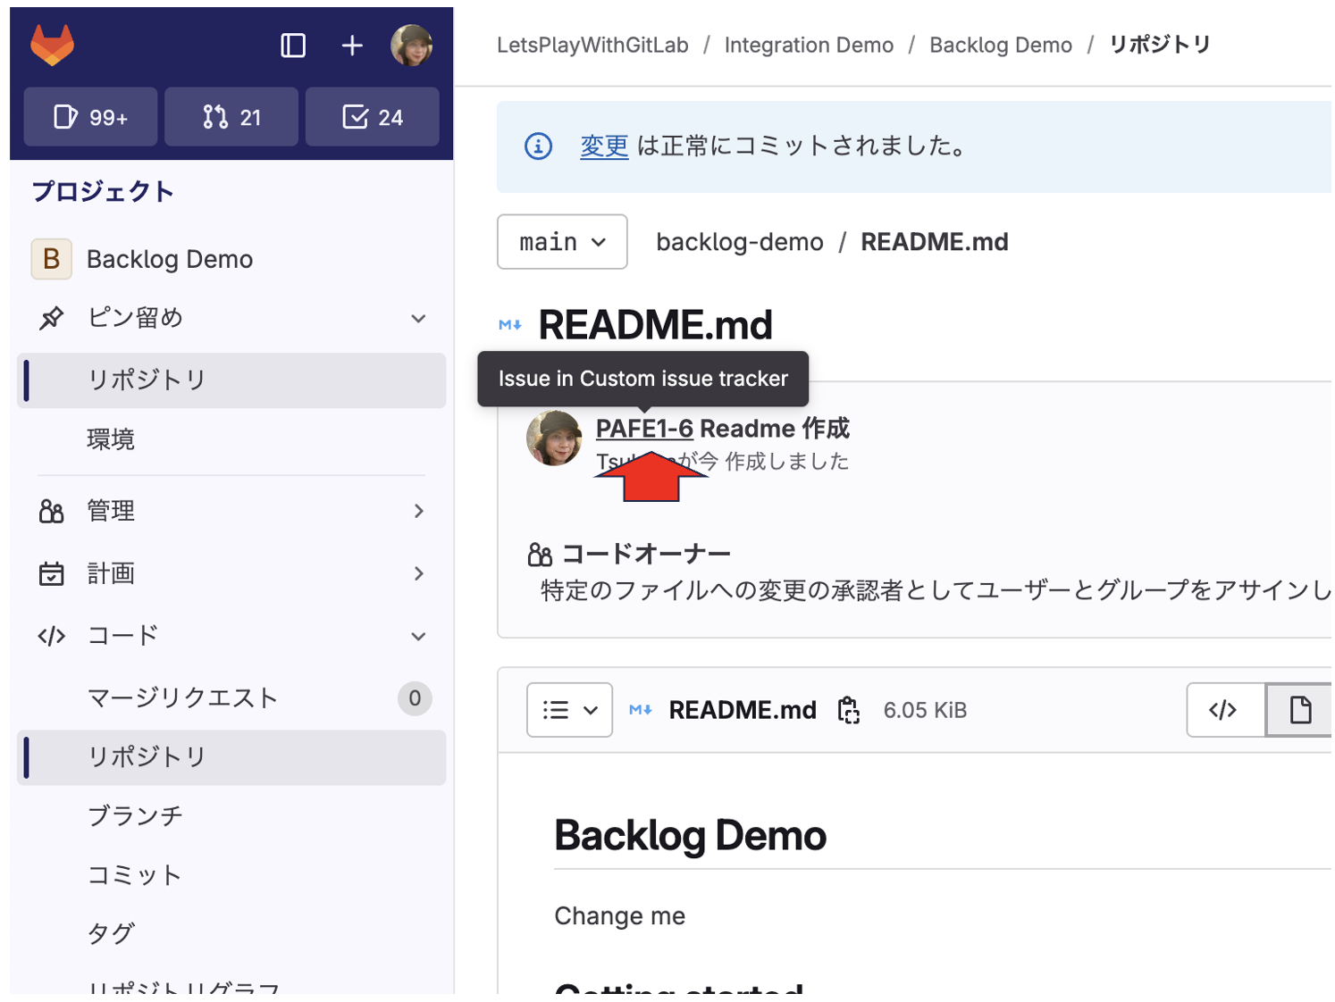Click the commit author avatar
The height and width of the screenshot is (1002, 1335).
pos(554,438)
